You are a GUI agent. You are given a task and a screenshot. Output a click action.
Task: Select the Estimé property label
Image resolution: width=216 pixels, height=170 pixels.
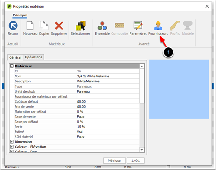click(x=19, y=132)
